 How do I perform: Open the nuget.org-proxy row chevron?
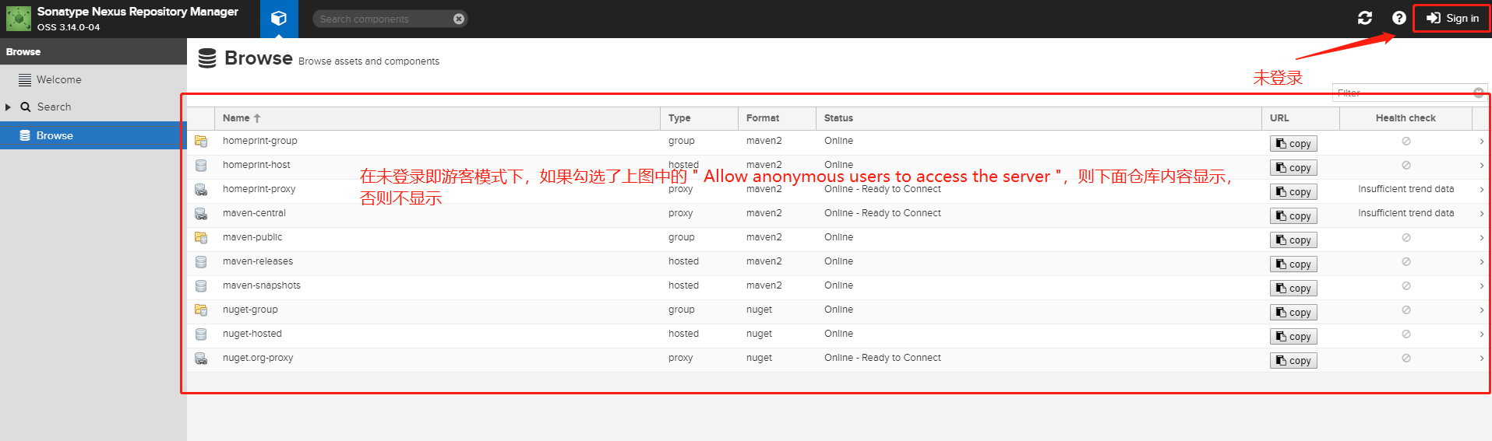[1481, 359]
